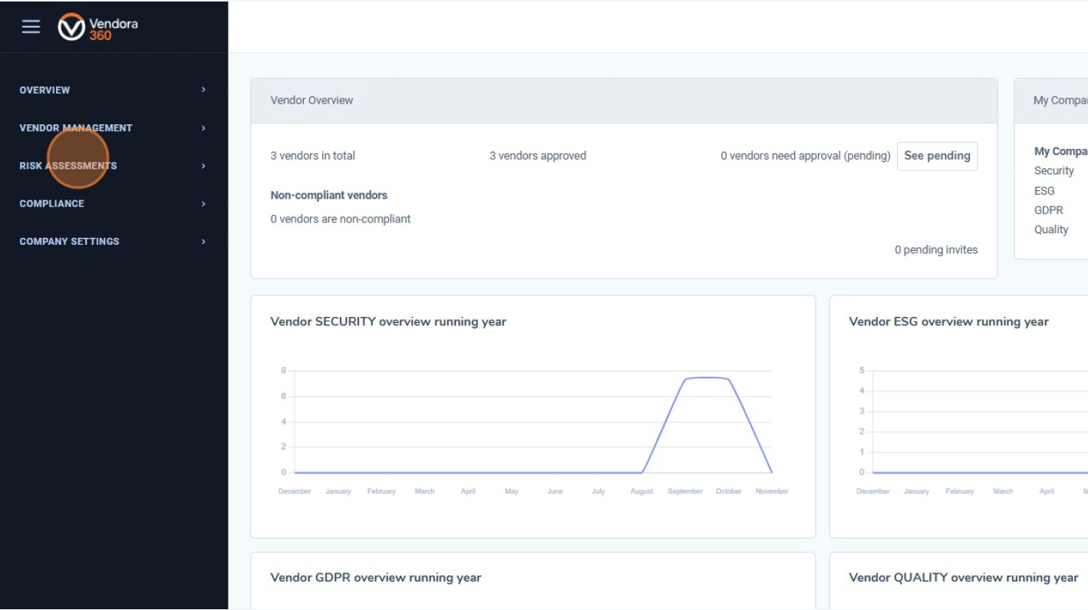Screen dimensions: 1088x610
Task: Select the Overview menu label
Action: coord(45,90)
